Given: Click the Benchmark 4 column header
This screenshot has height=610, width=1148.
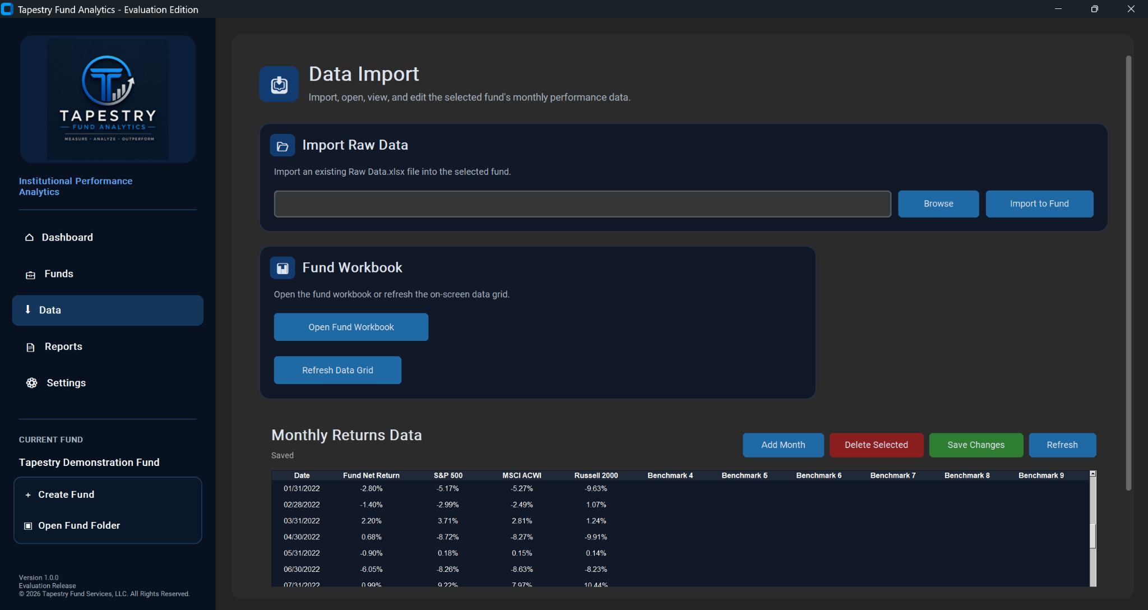Looking at the screenshot, I should click(x=670, y=475).
